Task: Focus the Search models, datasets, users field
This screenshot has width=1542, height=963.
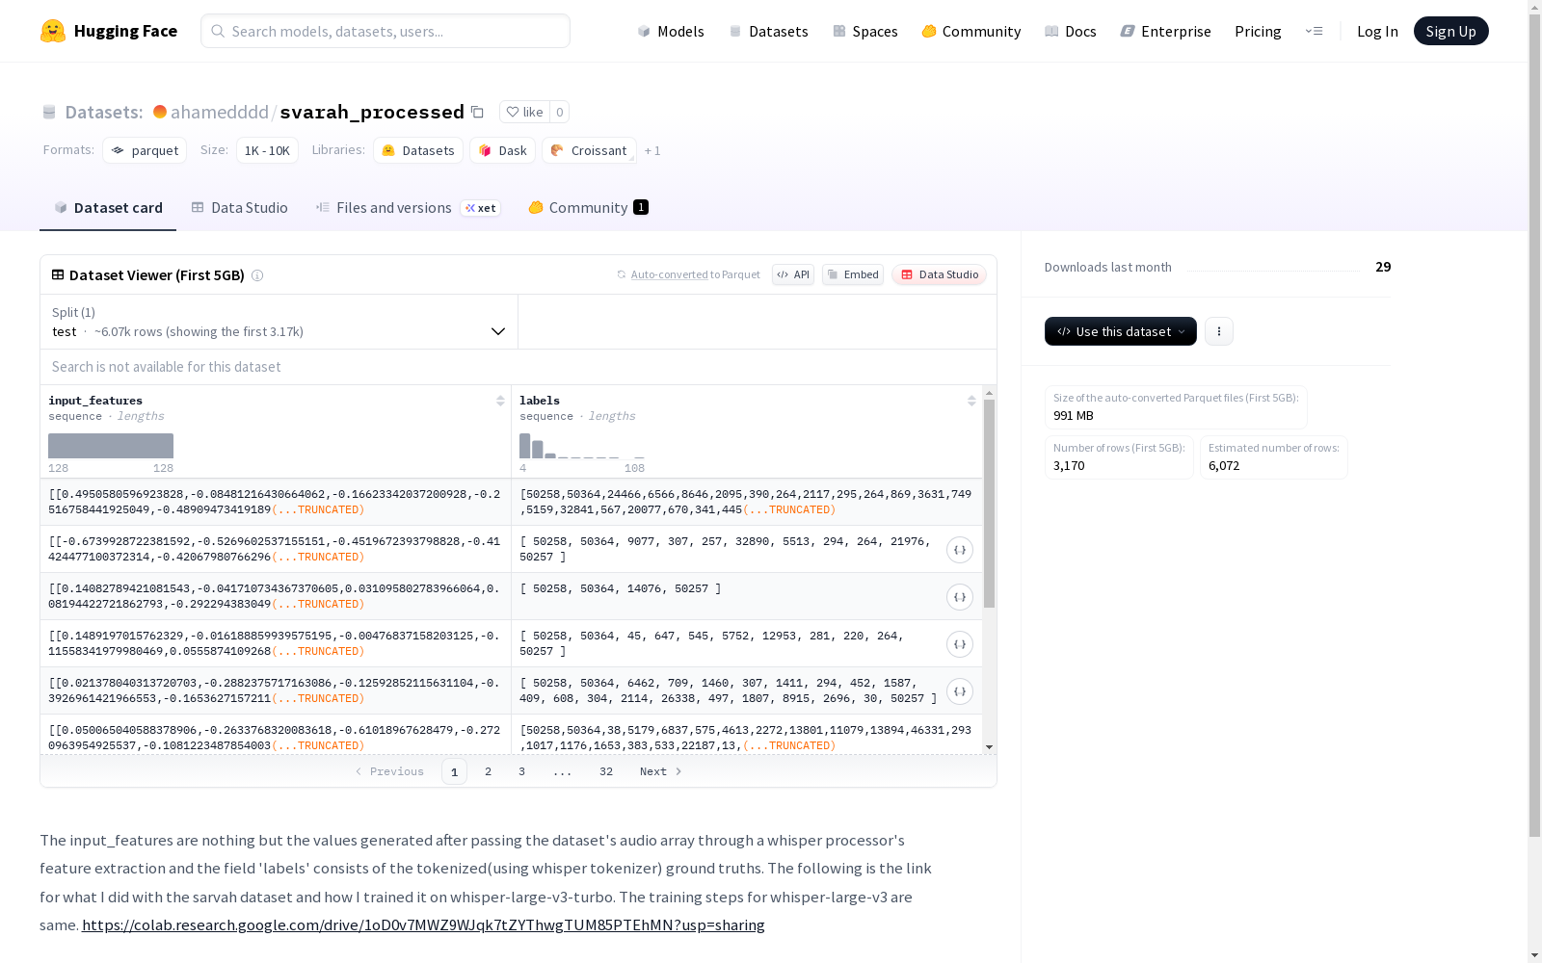Action: (385, 31)
